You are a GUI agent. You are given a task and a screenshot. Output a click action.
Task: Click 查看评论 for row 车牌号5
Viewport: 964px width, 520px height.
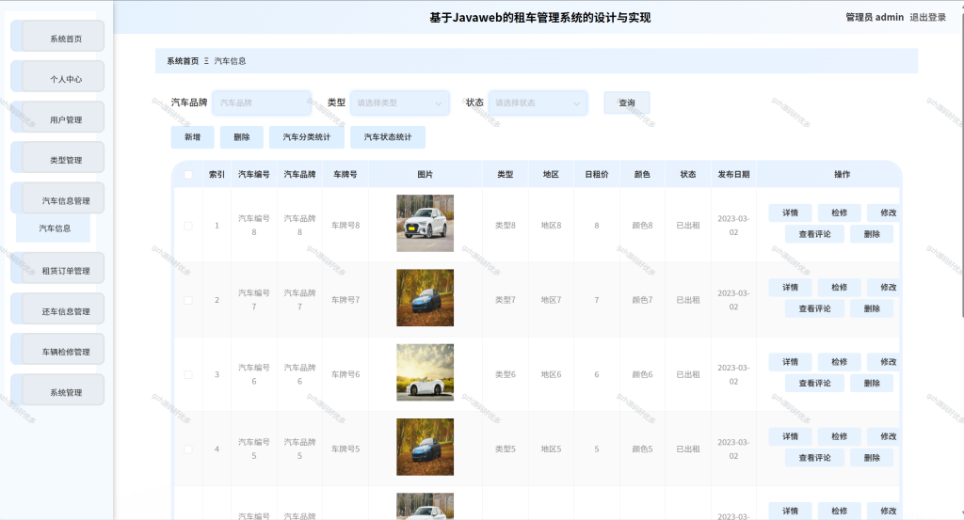pos(814,458)
